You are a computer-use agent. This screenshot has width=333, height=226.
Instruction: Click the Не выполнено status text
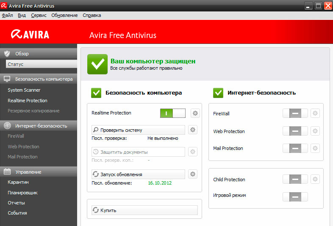tap(163, 138)
